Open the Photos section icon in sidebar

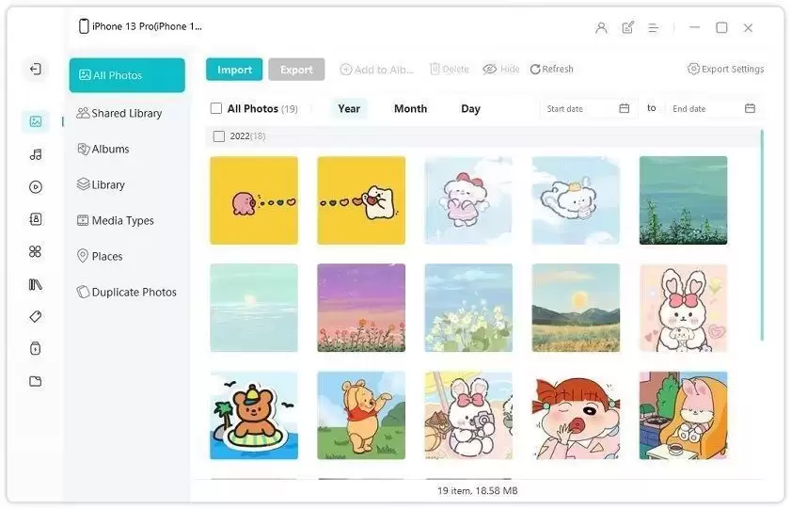click(36, 121)
